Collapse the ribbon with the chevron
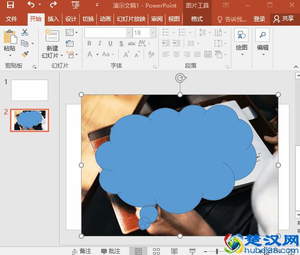The height and width of the screenshot is (255, 300). [296, 67]
